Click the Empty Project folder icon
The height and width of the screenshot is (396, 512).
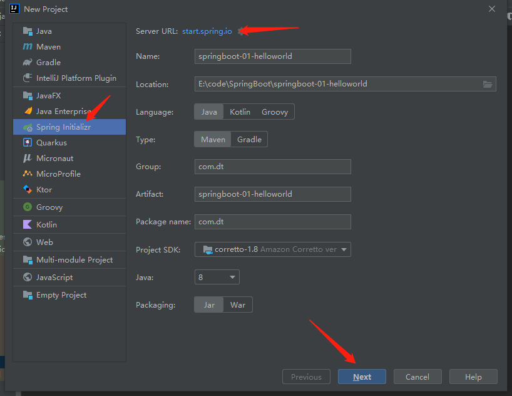pyautogui.click(x=28, y=295)
